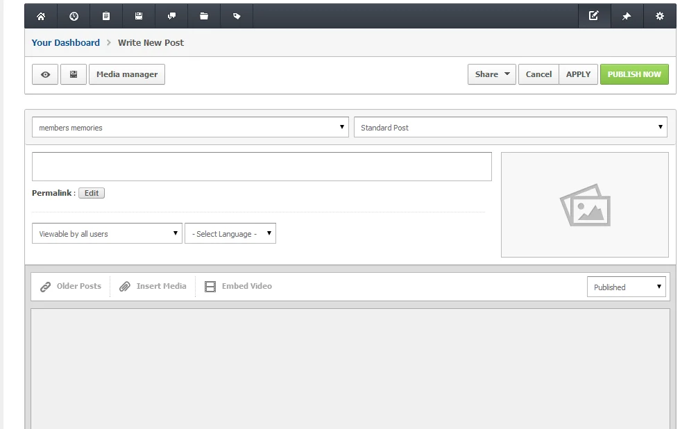Viewport: 680px width, 429px height.
Task: Open settings via the gear icon
Action: (659, 16)
